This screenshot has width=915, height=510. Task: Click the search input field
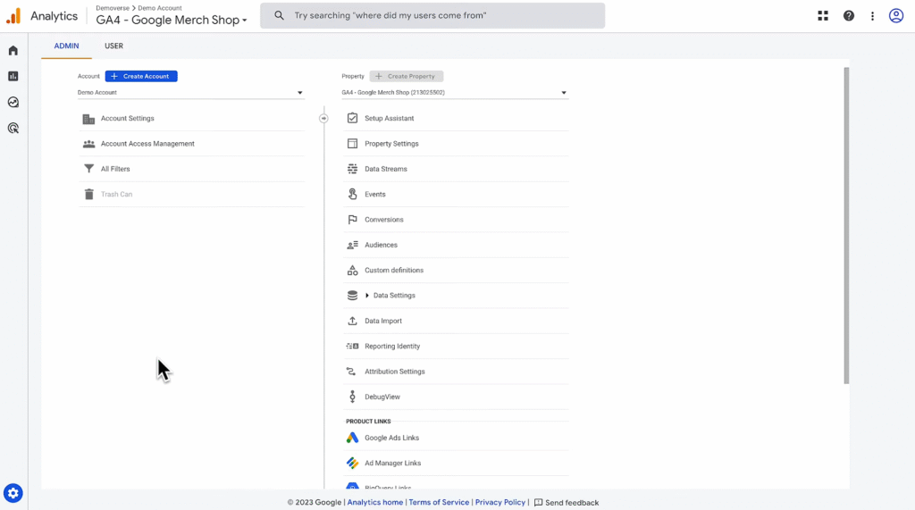(x=432, y=16)
